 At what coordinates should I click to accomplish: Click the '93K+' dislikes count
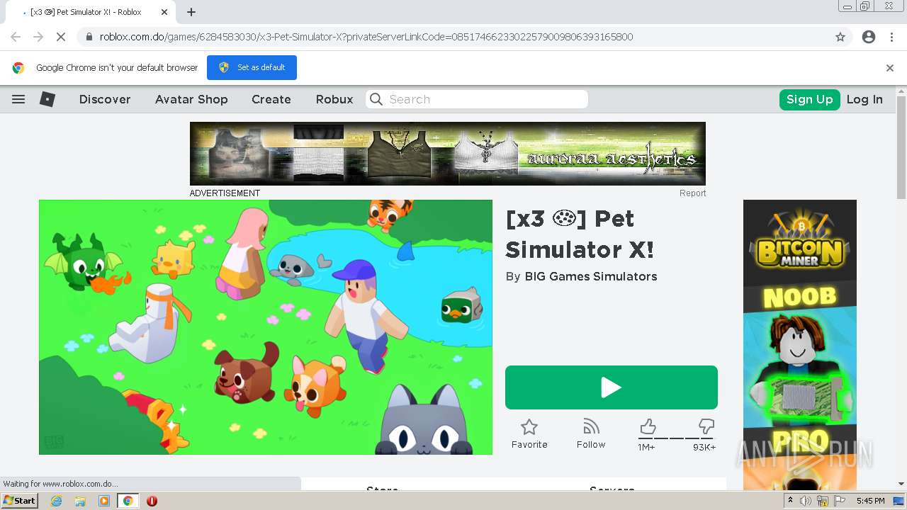tap(704, 447)
